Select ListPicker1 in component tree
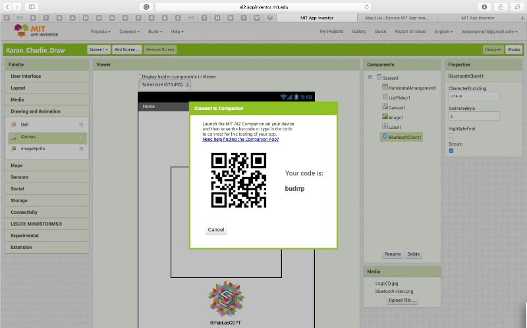This screenshot has width=527, height=328. [397, 97]
